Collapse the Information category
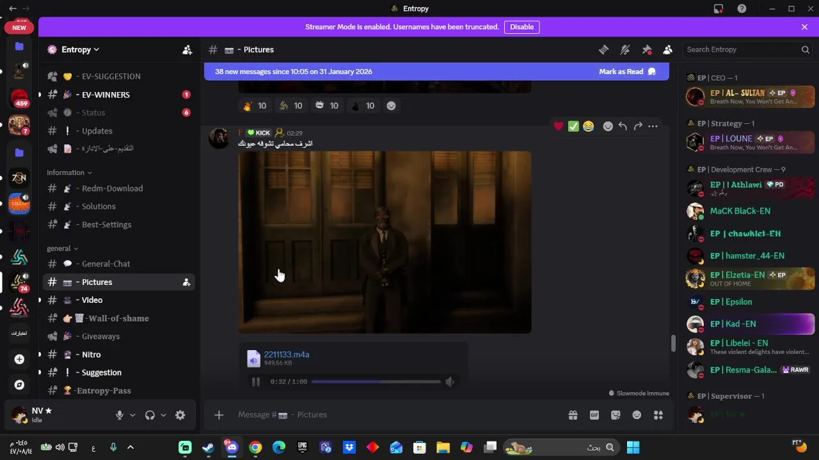Viewport: 819px width, 460px height. click(x=69, y=172)
